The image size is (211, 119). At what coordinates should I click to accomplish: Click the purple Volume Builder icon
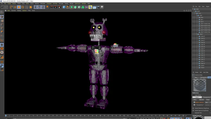coord(87,7)
